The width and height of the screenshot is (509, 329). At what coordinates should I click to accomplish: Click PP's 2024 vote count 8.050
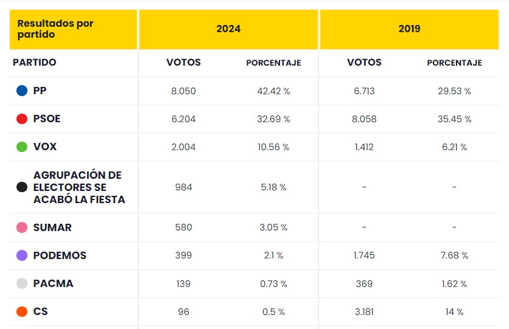(183, 91)
